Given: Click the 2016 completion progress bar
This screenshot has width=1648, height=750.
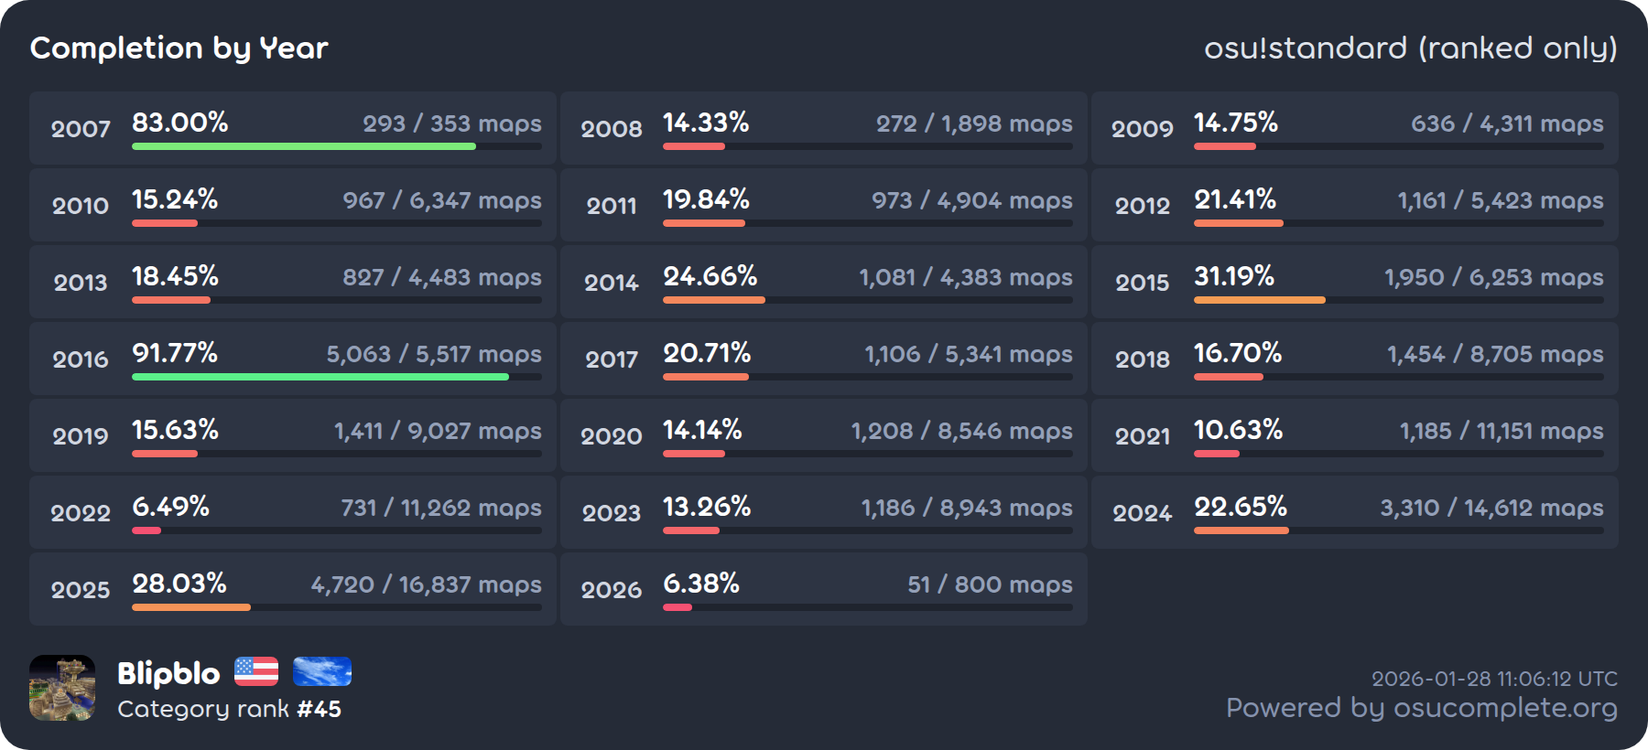Looking at the screenshot, I should pyautogui.click(x=320, y=377).
